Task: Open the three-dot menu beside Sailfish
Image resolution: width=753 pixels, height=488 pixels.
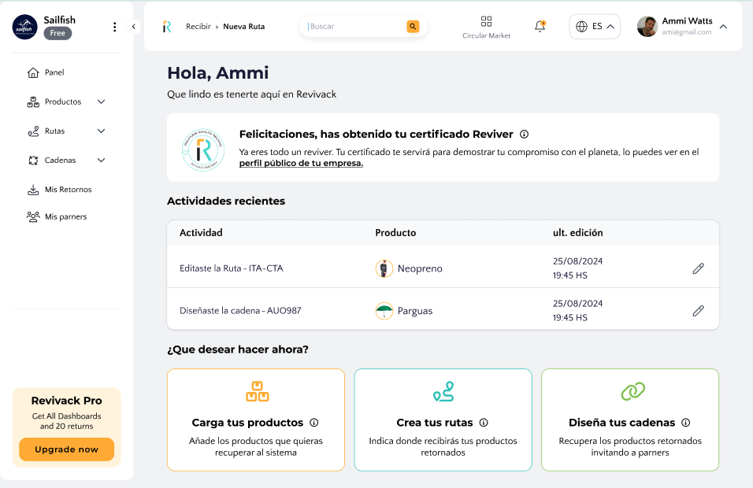Action: pos(114,27)
